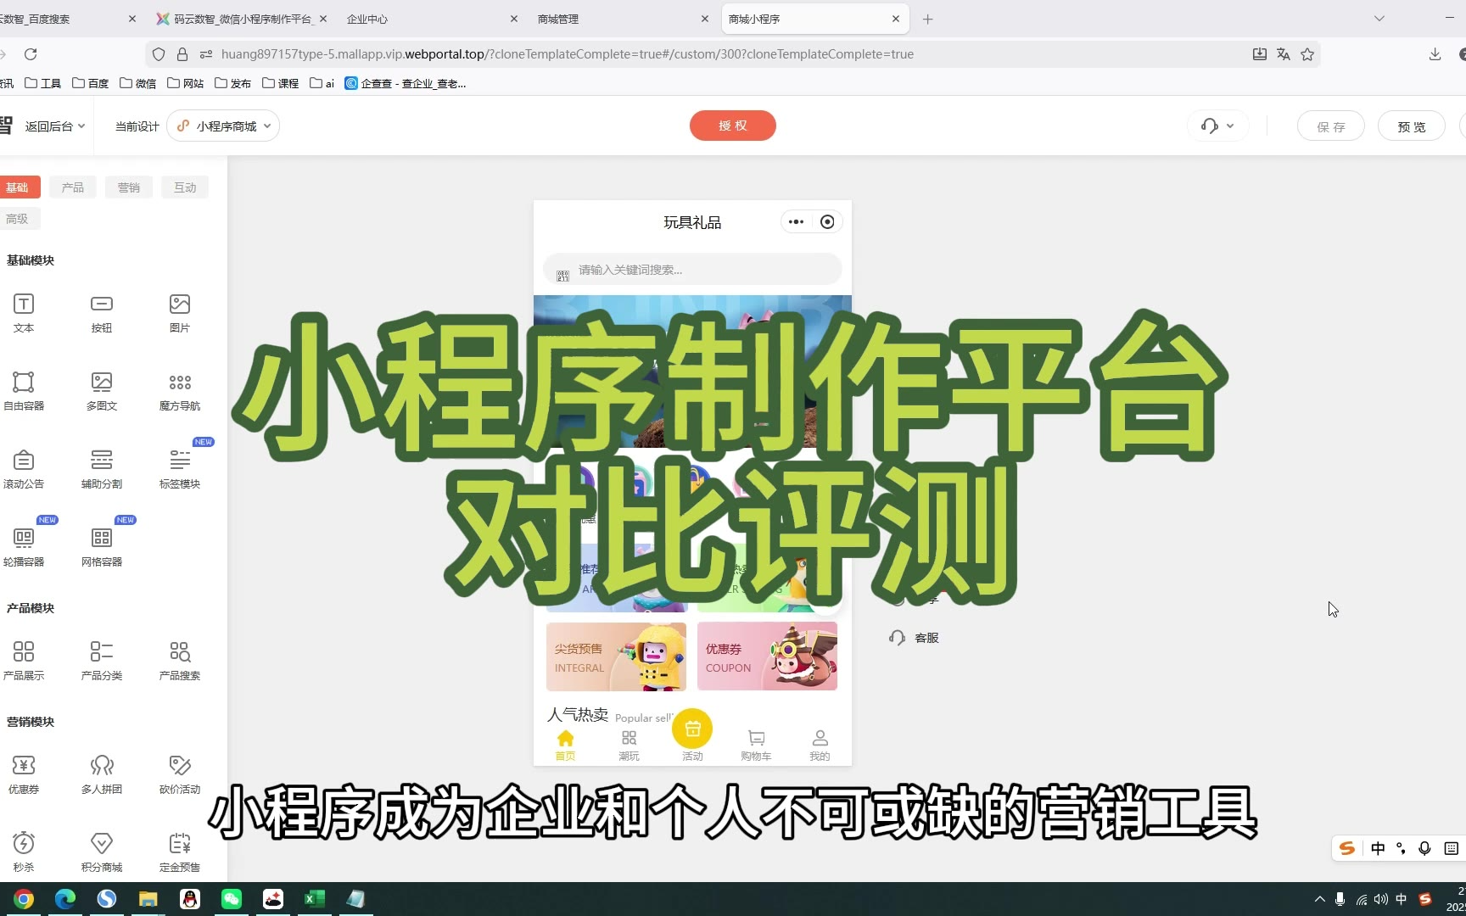
Task: Click the 预览 preview button
Action: click(x=1411, y=126)
